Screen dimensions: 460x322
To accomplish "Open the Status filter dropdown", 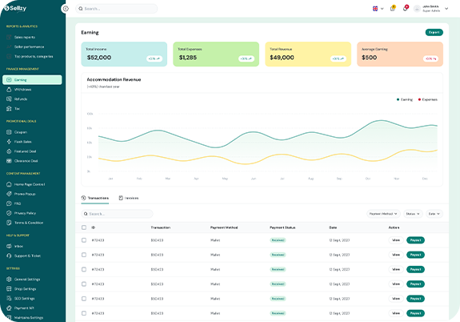I will tap(413, 214).
